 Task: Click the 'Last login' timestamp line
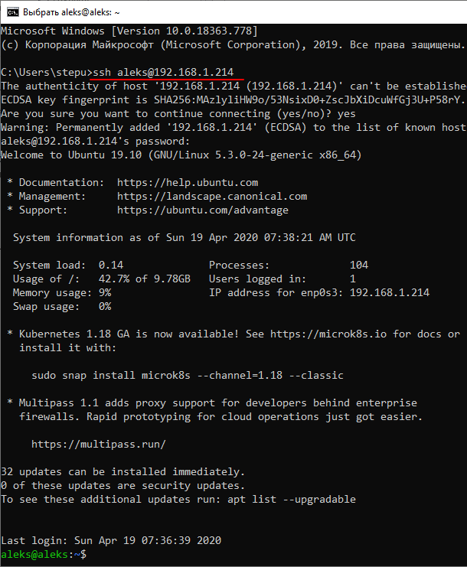[x=111, y=540]
